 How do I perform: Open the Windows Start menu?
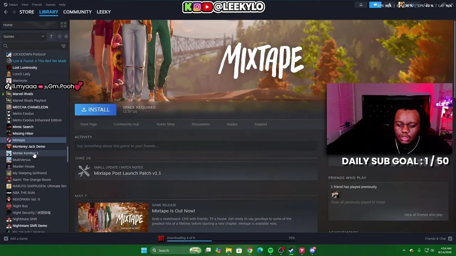point(144,250)
